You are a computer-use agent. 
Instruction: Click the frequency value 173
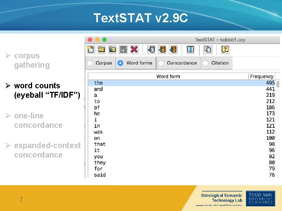270,114
